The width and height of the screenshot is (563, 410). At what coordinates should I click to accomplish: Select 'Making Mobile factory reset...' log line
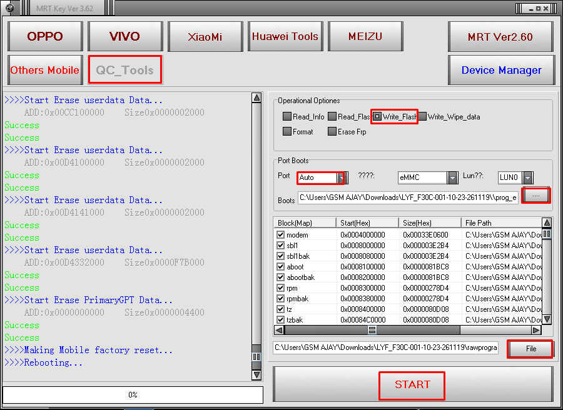(88, 350)
